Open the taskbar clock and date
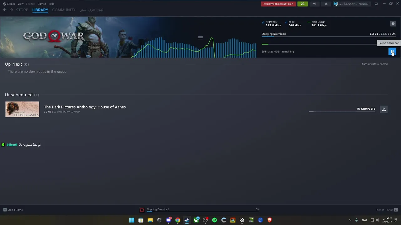Screen dimensions: 401x225 (x=387, y=220)
